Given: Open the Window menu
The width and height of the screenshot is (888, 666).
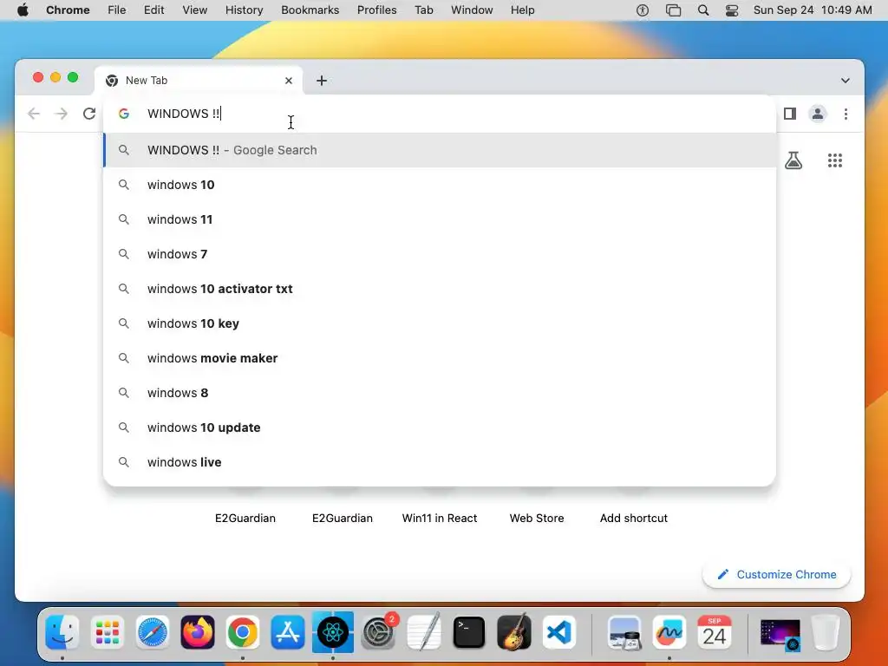Looking at the screenshot, I should click(472, 10).
